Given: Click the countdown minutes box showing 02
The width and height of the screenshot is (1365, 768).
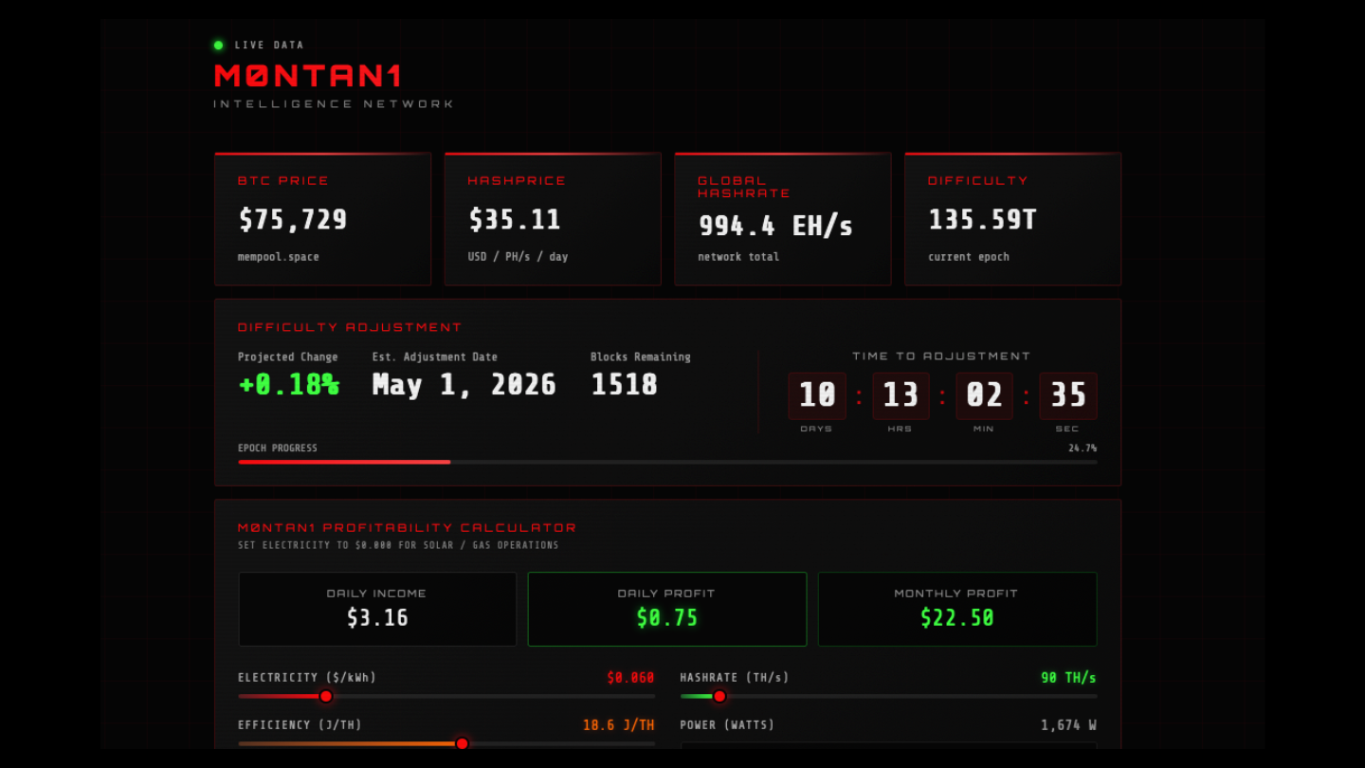Looking at the screenshot, I should pos(984,395).
